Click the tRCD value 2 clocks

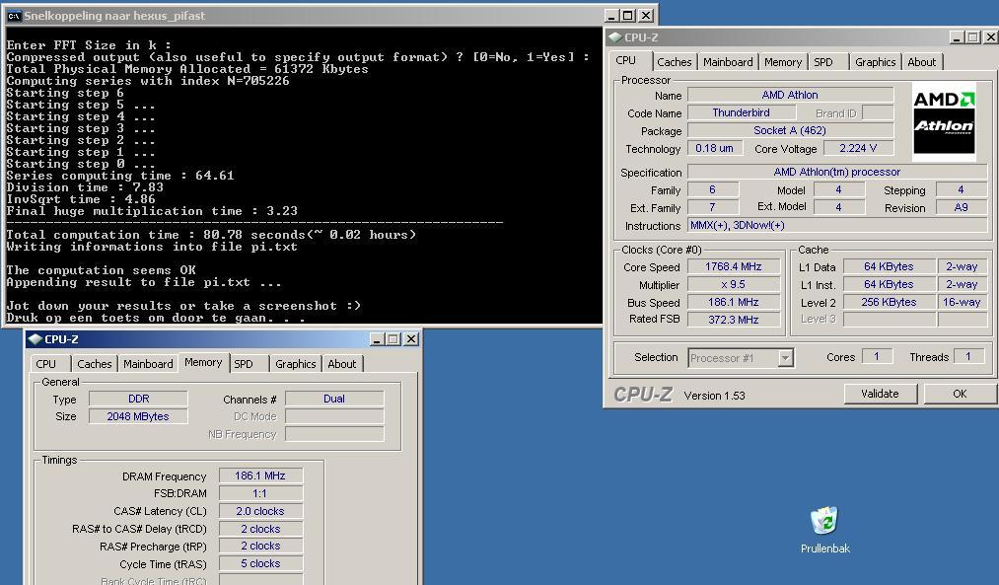pyautogui.click(x=260, y=529)
